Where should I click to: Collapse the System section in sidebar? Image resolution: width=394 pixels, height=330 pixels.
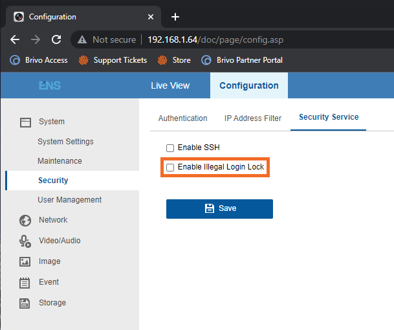51,122
